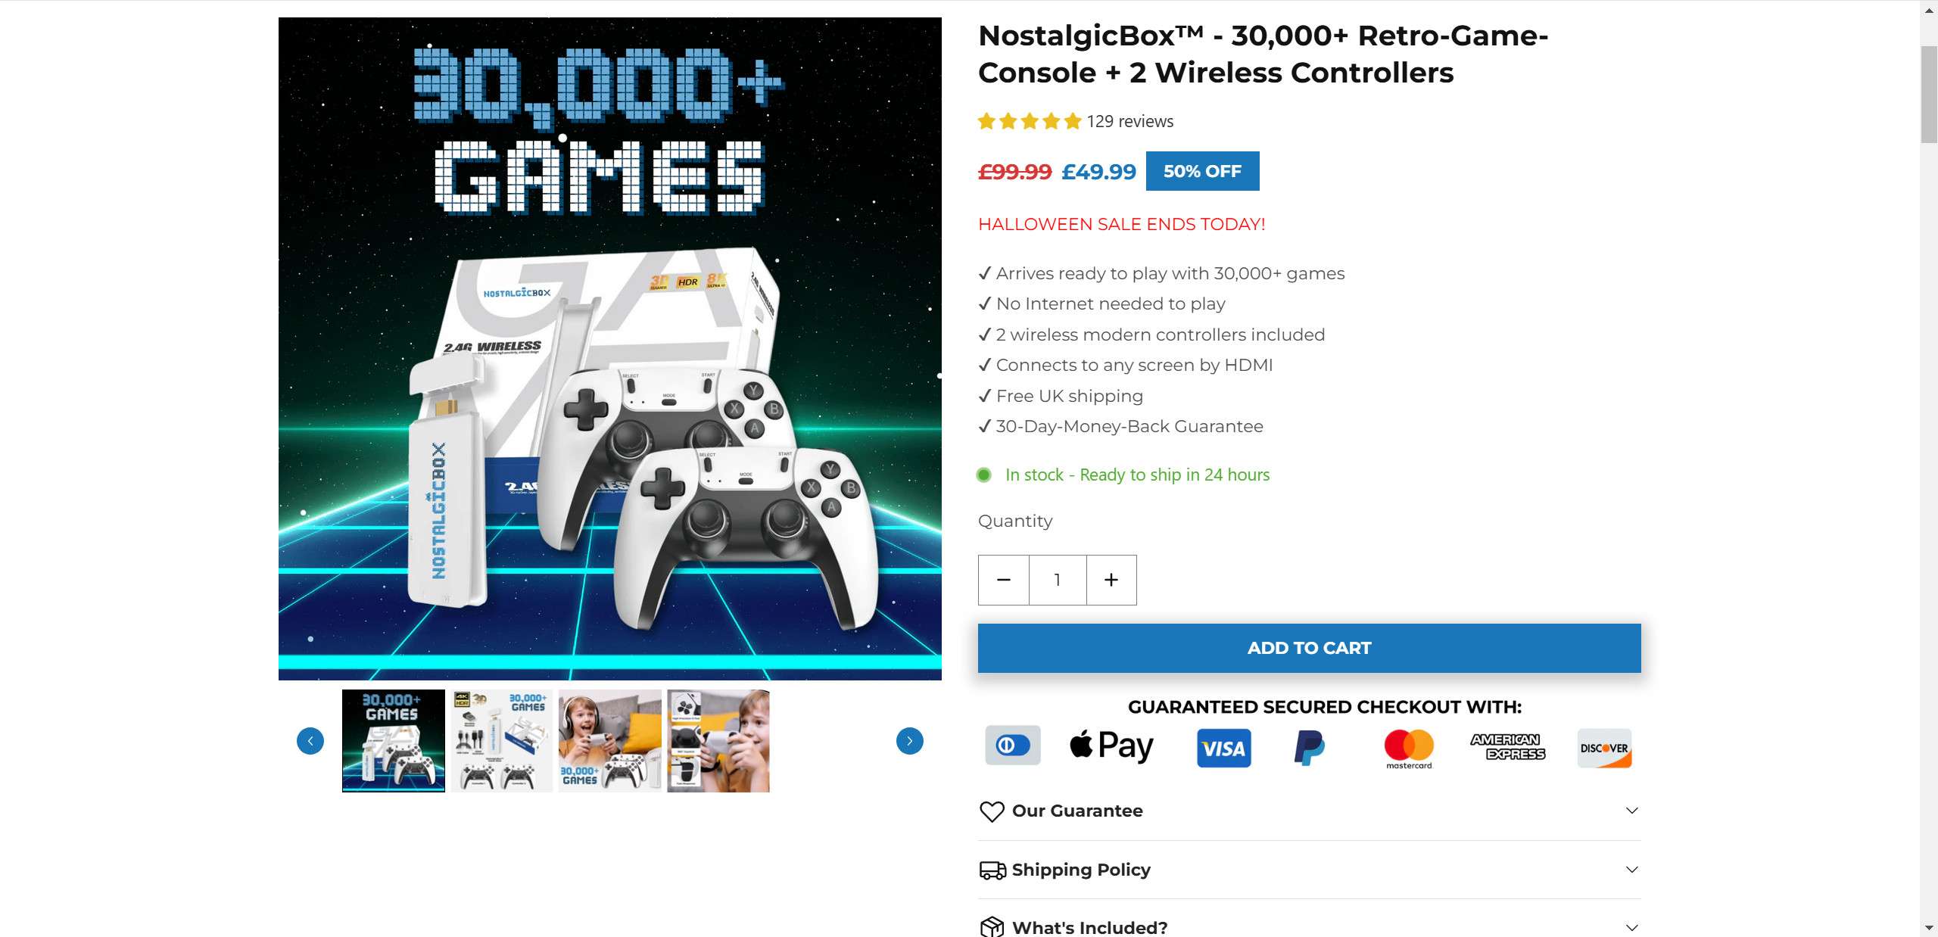
Task: Click the page vertical scrollbar thumb
Action: 1929,95
